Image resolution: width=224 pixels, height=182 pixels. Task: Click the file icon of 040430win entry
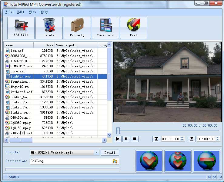(8, 117)
